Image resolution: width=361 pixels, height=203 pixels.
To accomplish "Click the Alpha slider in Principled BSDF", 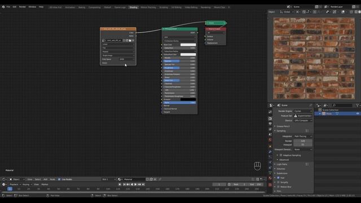I will click(x=179, y=103).
